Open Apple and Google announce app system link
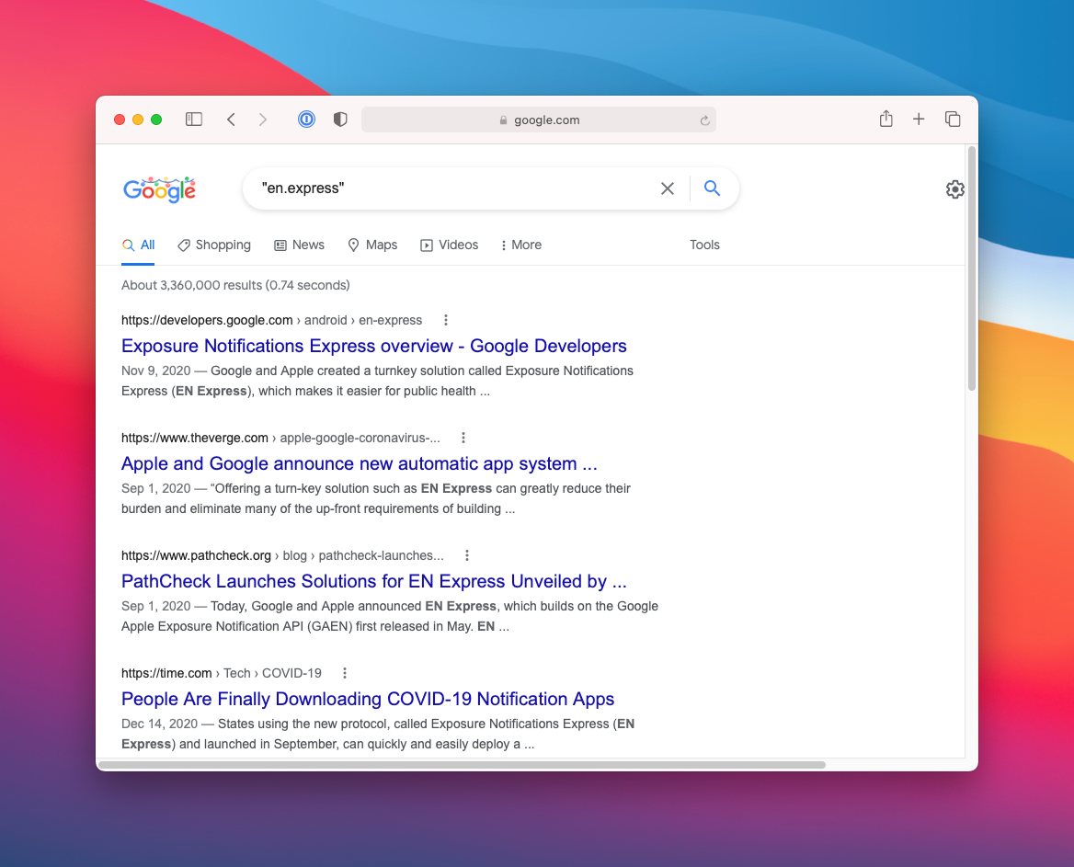 point(359,463)
